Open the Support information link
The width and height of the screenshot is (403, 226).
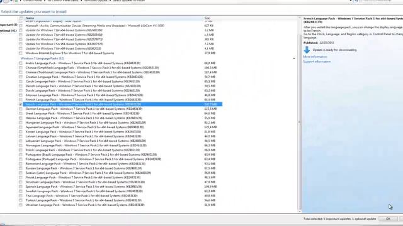317,62
